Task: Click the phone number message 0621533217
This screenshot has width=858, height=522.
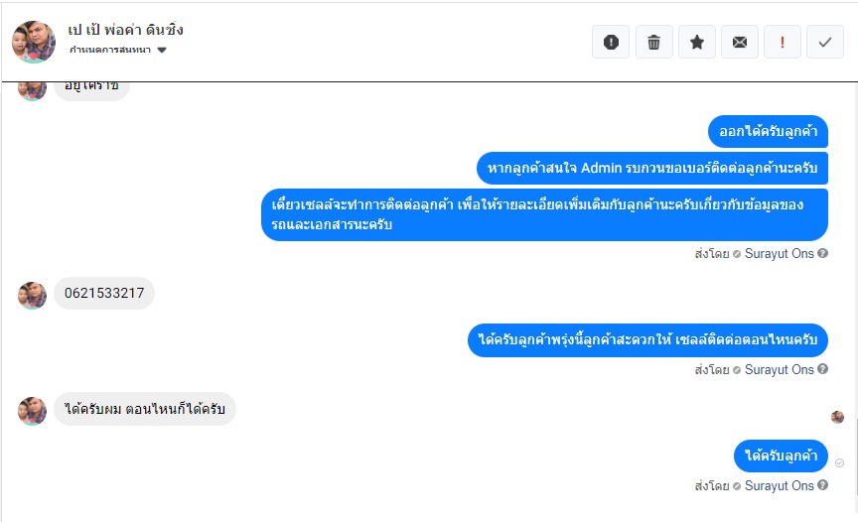Action: (104, 294)
